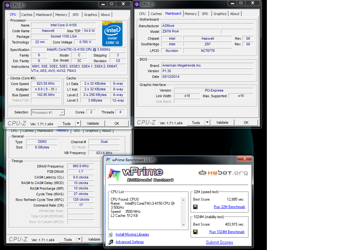360x250 pixels.
Task: Click the CPU List scrollbar down arrow
Action: point(183,225)
